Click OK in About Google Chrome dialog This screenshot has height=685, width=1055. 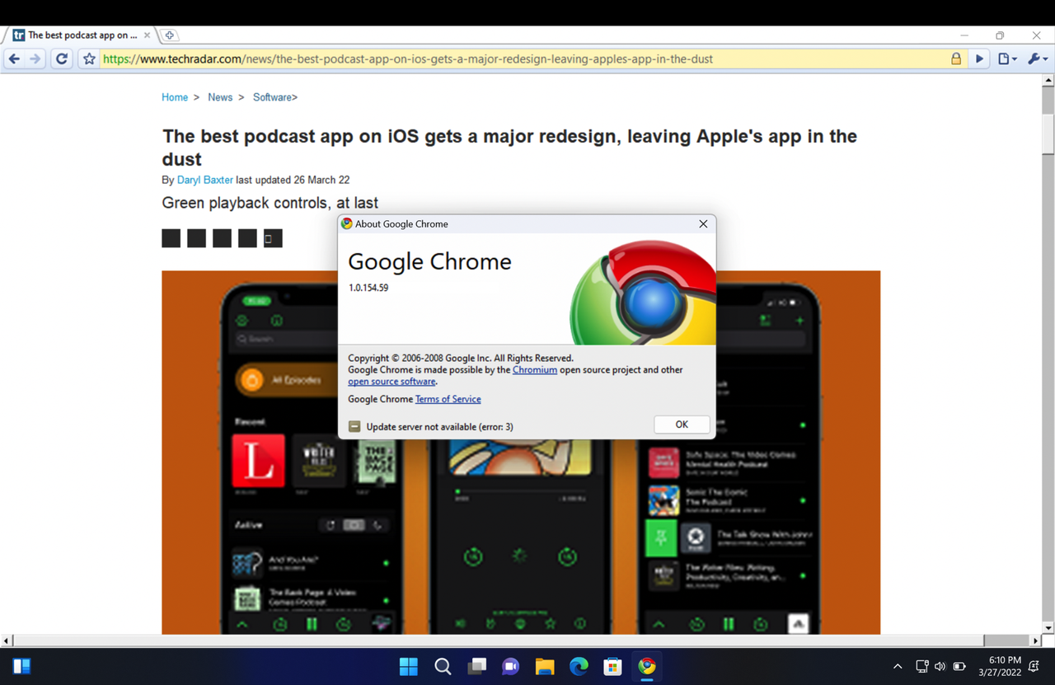pyautogui.click(x=682, y=425)
